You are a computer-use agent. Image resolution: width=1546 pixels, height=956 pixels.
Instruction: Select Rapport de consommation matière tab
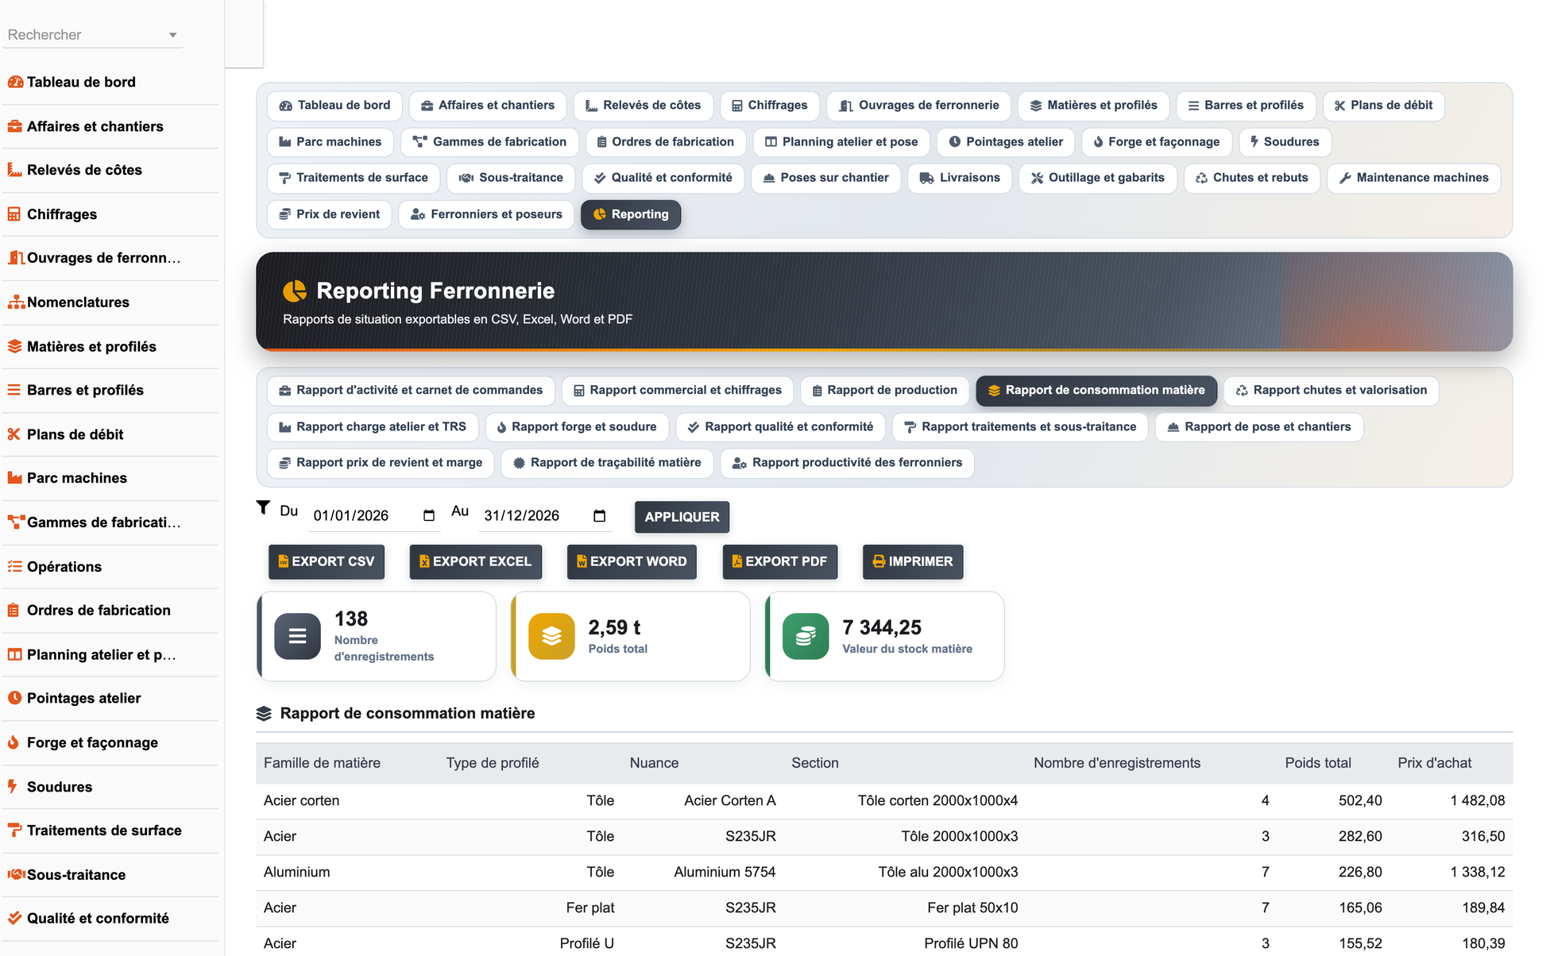click(1096, 391)
